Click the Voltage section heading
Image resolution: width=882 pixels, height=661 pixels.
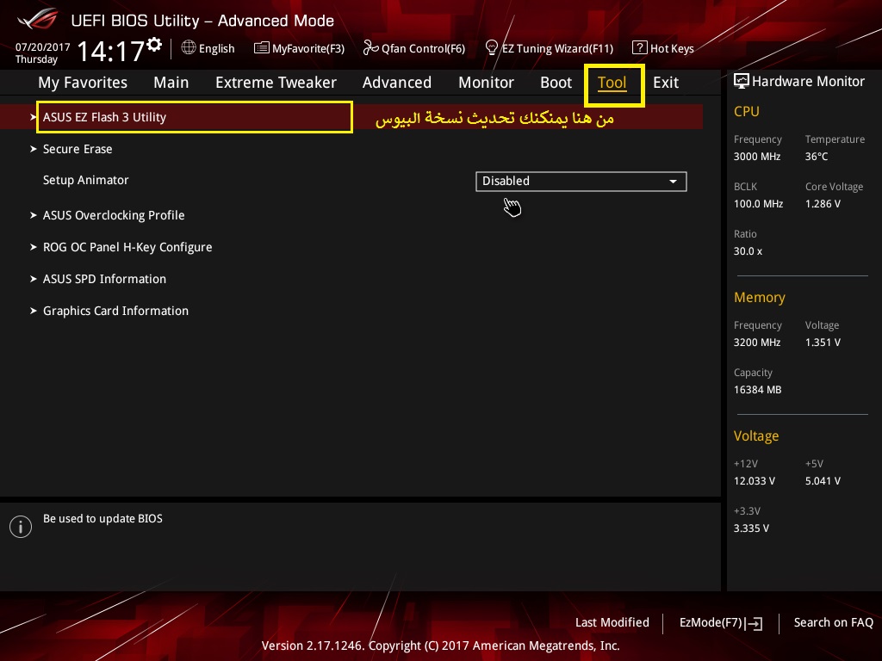[x=756, y=436]
